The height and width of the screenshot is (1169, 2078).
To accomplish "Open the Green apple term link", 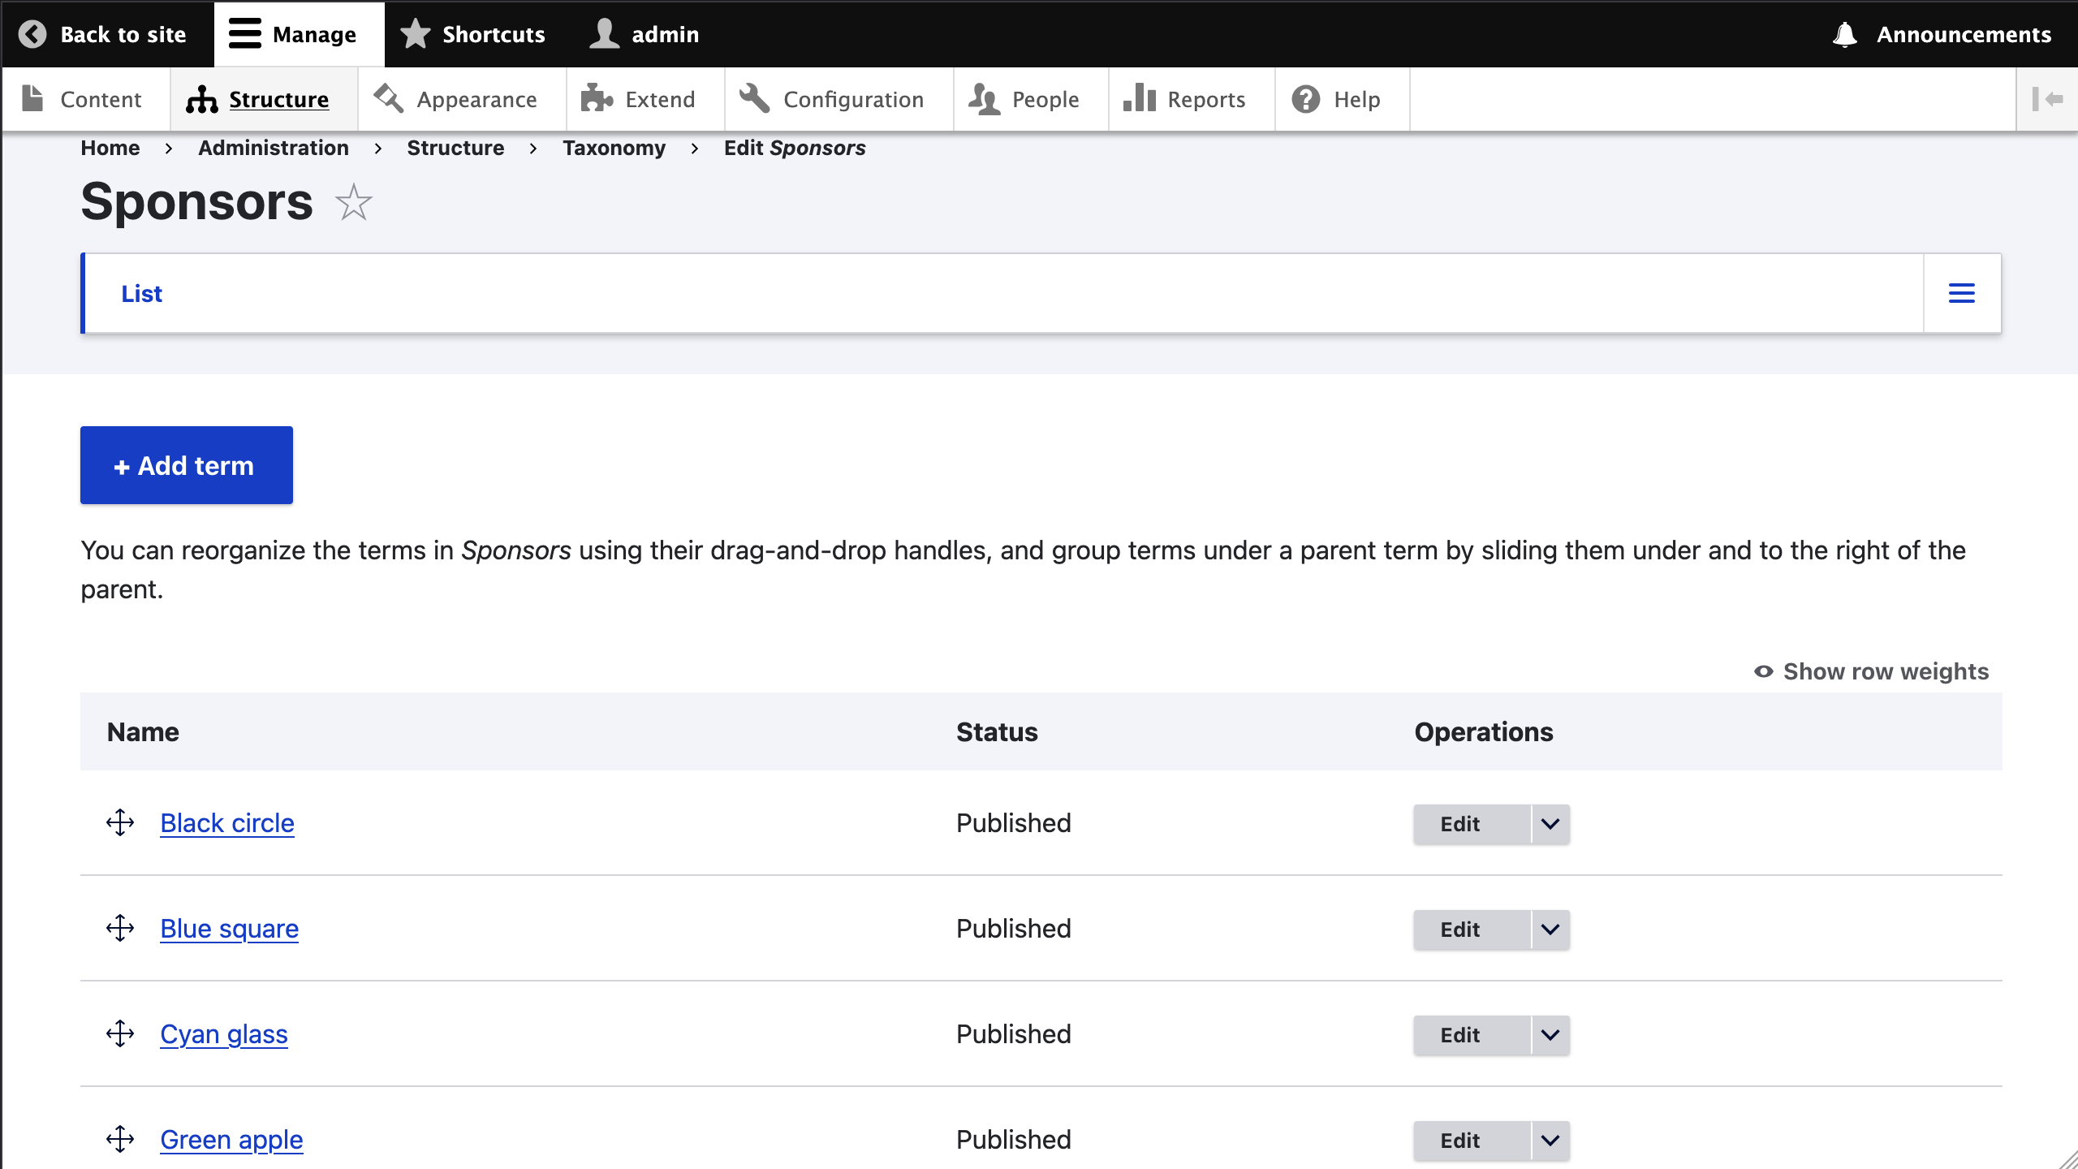I will (x=231, y=1140).
